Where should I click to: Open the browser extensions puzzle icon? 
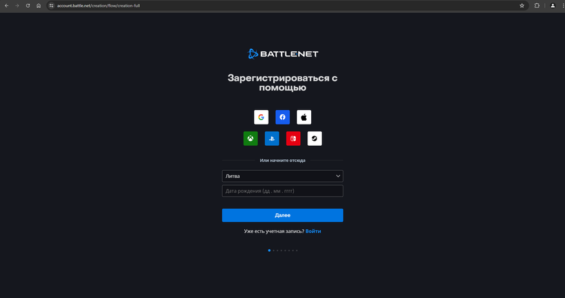pyautogui.click(x=537, y=6)
